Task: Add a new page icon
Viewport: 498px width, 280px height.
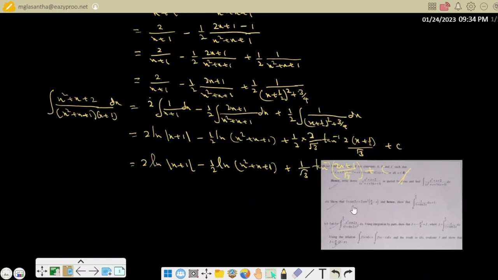Action: 106,271
